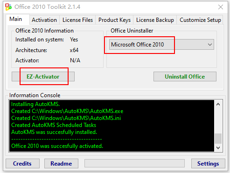Click 'Installing AutoKMS.' console line
The height and width of the screenshot is (173, 230).
(35, 104)
